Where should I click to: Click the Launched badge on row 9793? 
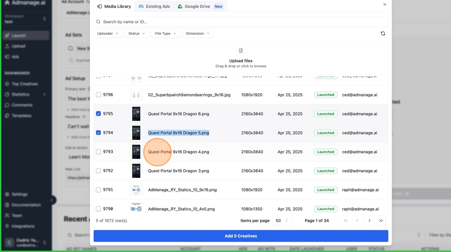pos(326,152)
